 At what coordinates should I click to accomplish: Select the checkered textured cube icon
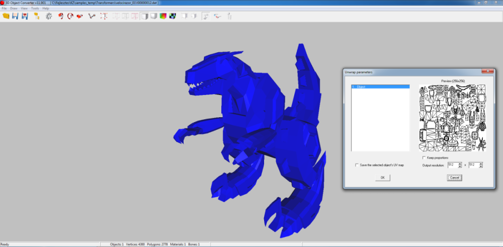coord(173,16)
